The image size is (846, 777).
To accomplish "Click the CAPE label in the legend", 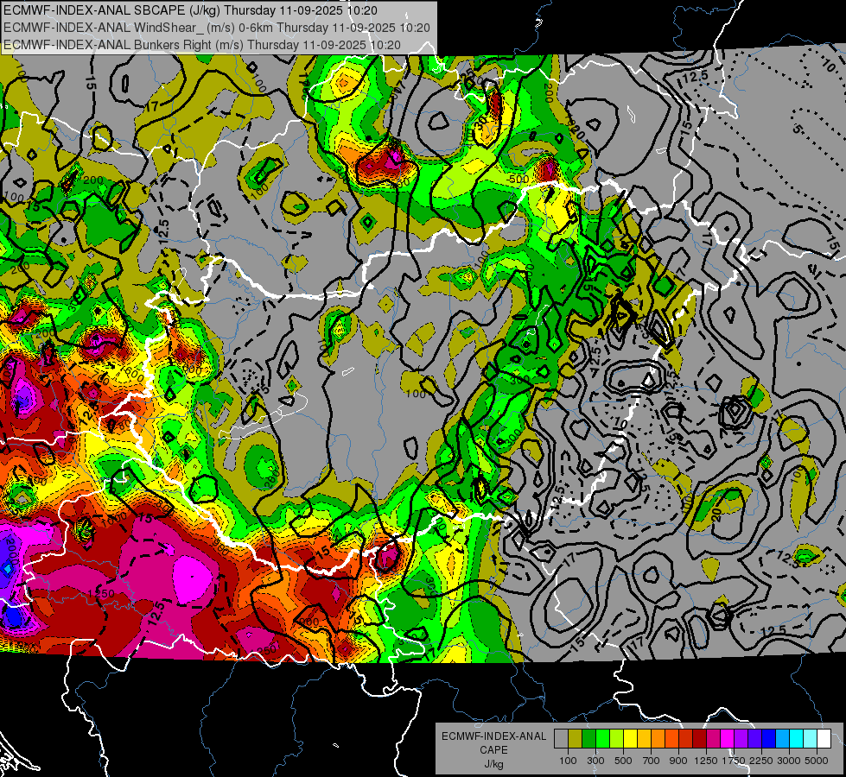I will (493, 749).
